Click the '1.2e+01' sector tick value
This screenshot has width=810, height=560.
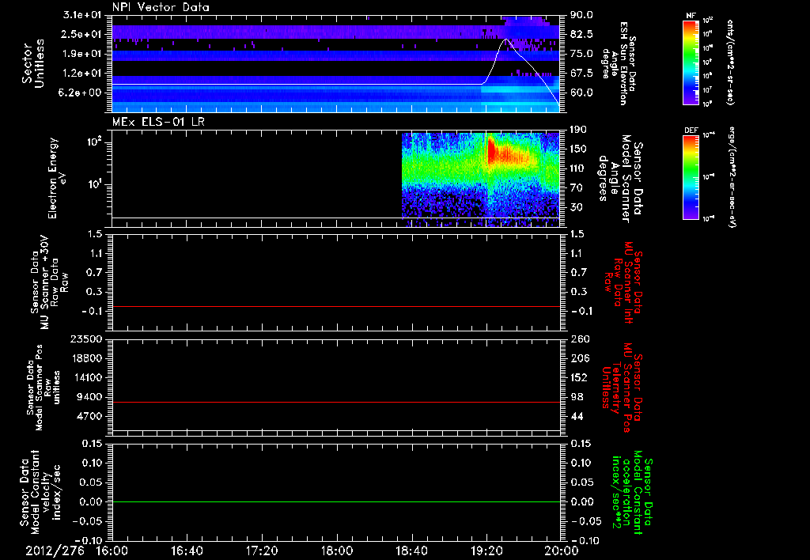[x=82, y=74]
